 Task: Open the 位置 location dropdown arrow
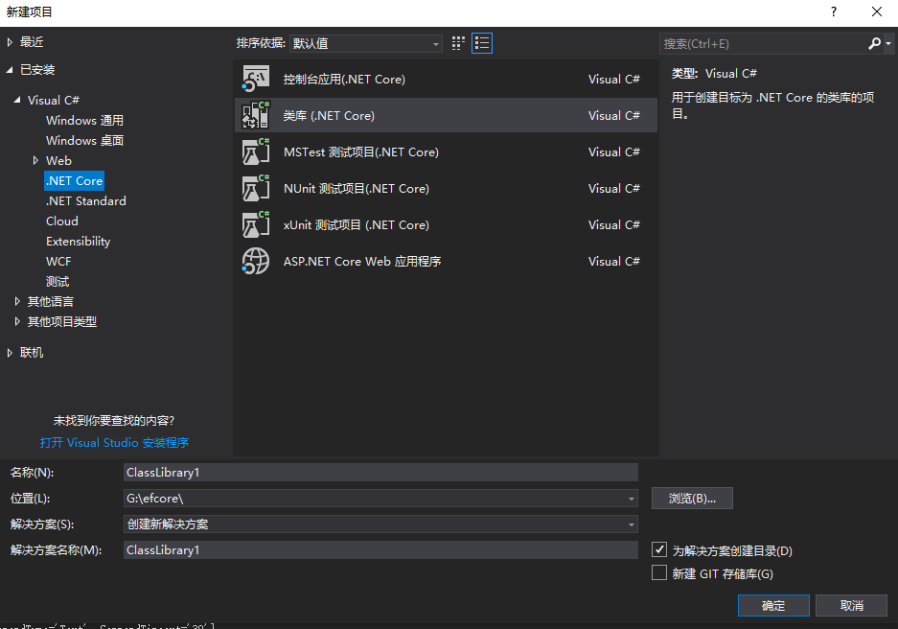tap(632, 499)
